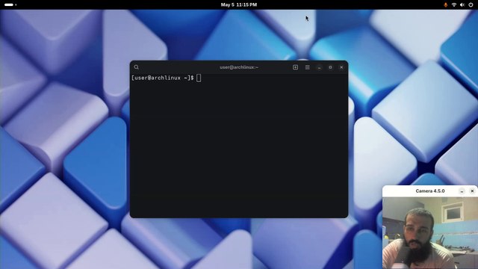Open the terminal hamburger menu
The image size is (478, 269).
tap(307, 67)
